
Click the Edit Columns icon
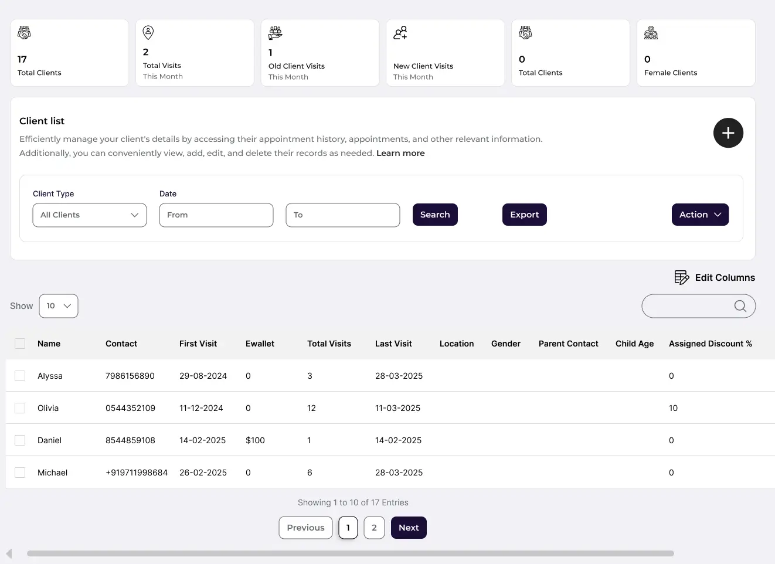[681, 277]
